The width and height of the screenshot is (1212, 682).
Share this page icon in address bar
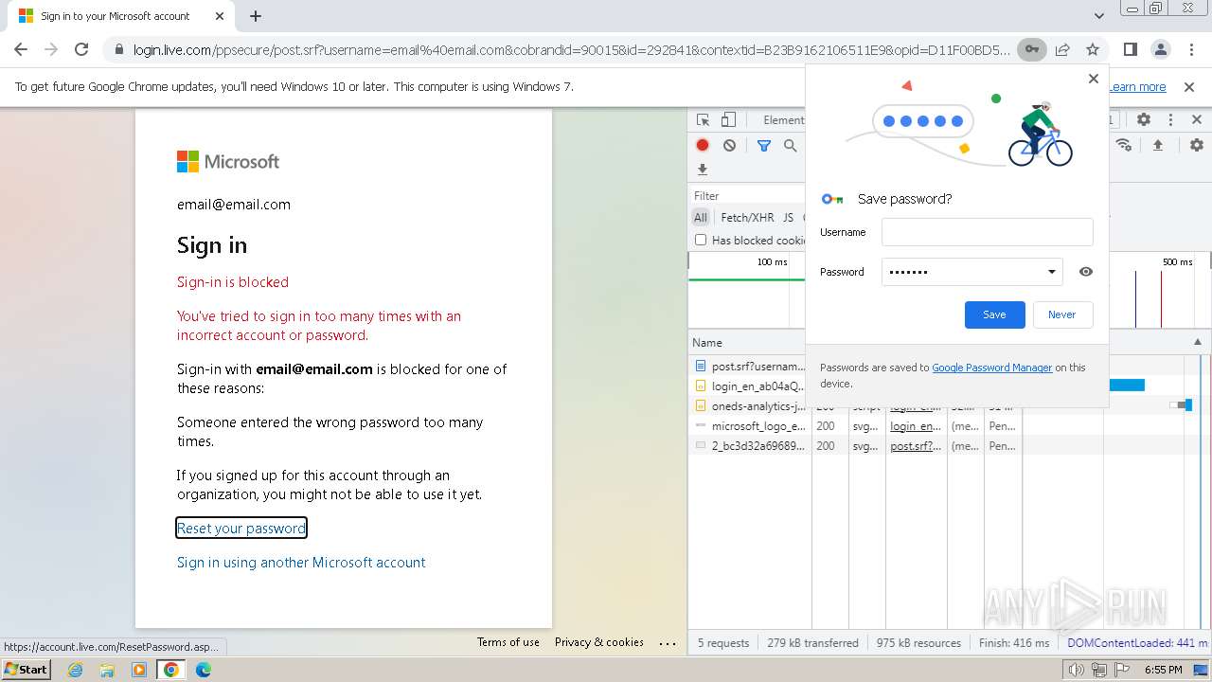pos(1062,49)
